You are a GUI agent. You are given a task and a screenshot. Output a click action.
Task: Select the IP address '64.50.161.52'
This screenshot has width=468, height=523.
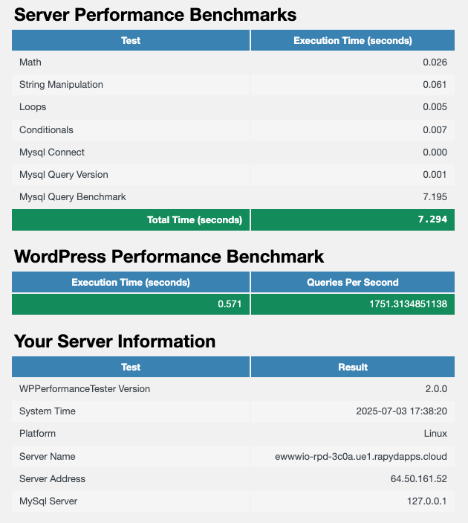click(x=419, y=479)
